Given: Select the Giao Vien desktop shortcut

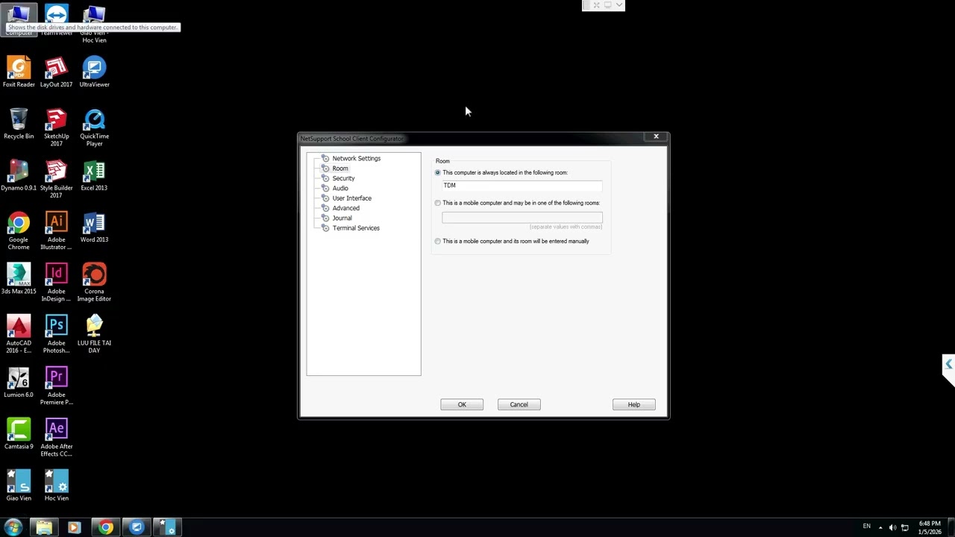Looking at the screenshot, I should click(x=19, y=486).
